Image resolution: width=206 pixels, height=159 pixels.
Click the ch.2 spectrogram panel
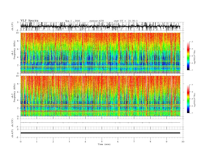[100, 96]
